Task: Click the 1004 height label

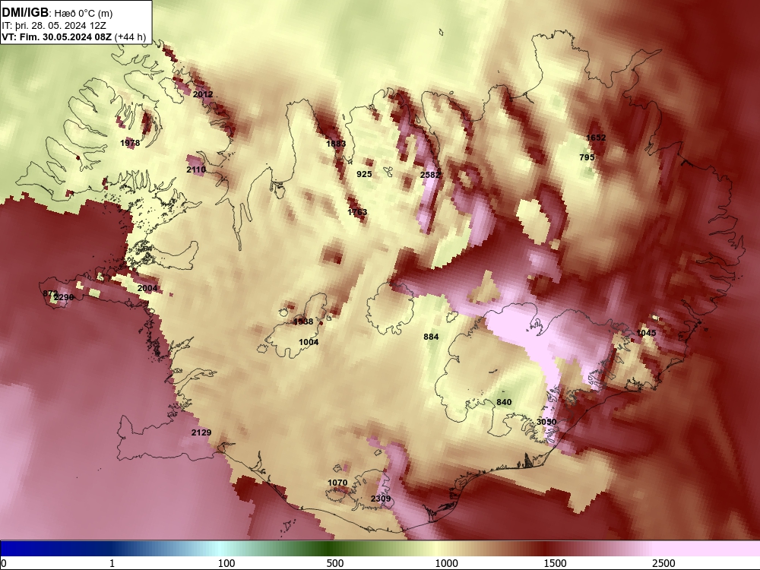Action: click(309, 342)
